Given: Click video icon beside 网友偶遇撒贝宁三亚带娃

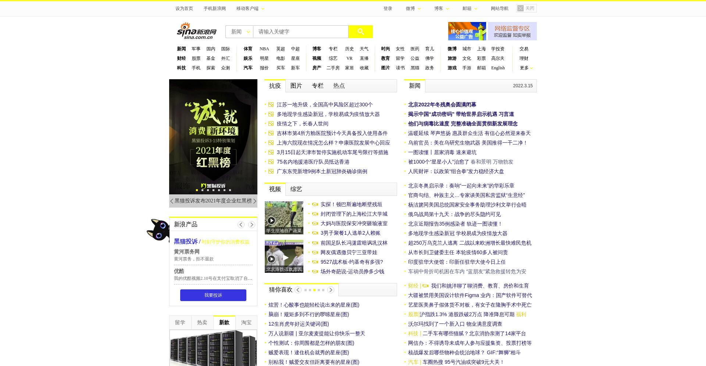Looking at the screenshot, I should pyautogui.click(x=315, y=252).
